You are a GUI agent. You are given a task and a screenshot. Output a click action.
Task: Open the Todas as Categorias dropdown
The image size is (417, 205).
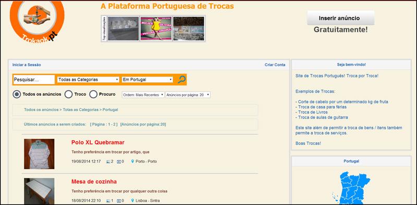[88, 80]
